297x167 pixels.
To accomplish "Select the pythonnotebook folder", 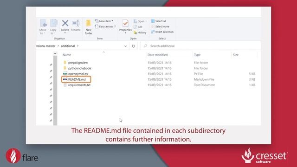I will 80,68.
